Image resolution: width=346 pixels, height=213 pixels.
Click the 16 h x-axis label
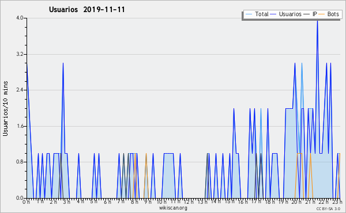pyautogui.click(x=243, y=201)
